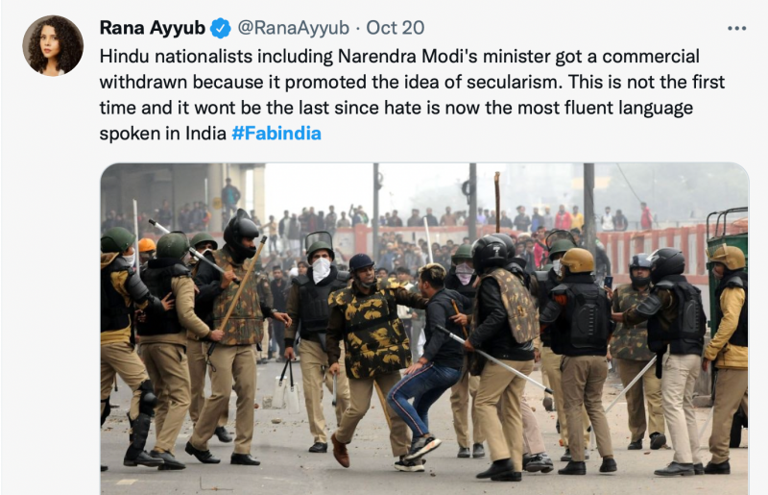
Task: Open Rana Ayyub's round profile picture
Action: (53, 45)
